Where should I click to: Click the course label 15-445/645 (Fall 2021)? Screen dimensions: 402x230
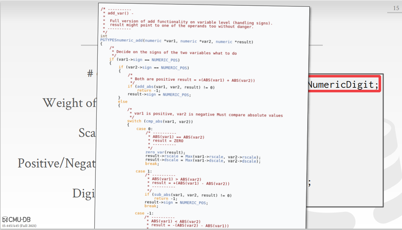point(19,226)
